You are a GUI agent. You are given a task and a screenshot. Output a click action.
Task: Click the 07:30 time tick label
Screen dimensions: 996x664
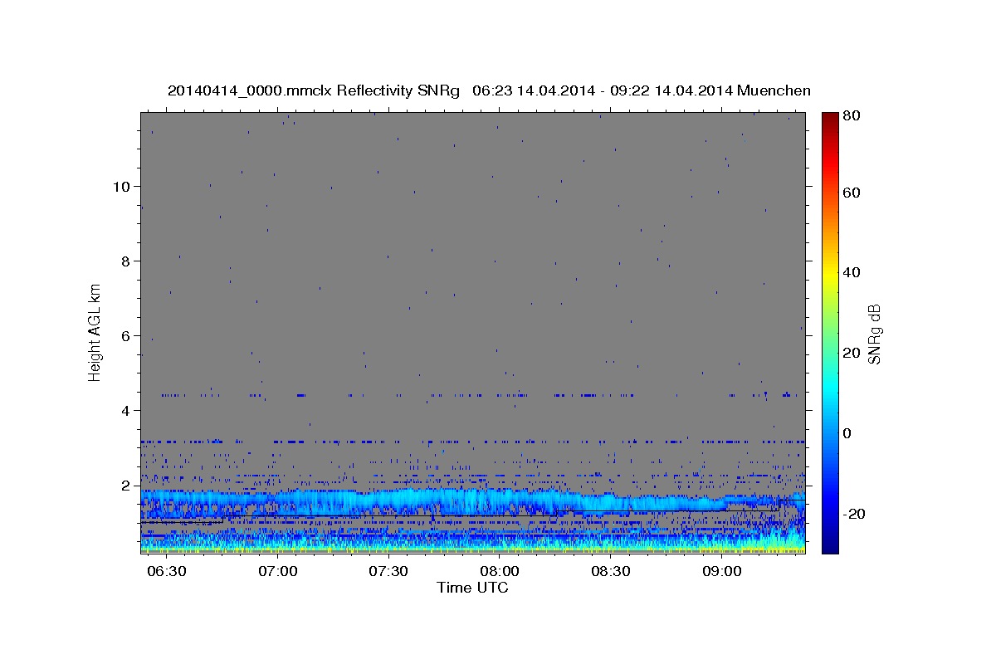pyautogui.click(x=388, y=572)
